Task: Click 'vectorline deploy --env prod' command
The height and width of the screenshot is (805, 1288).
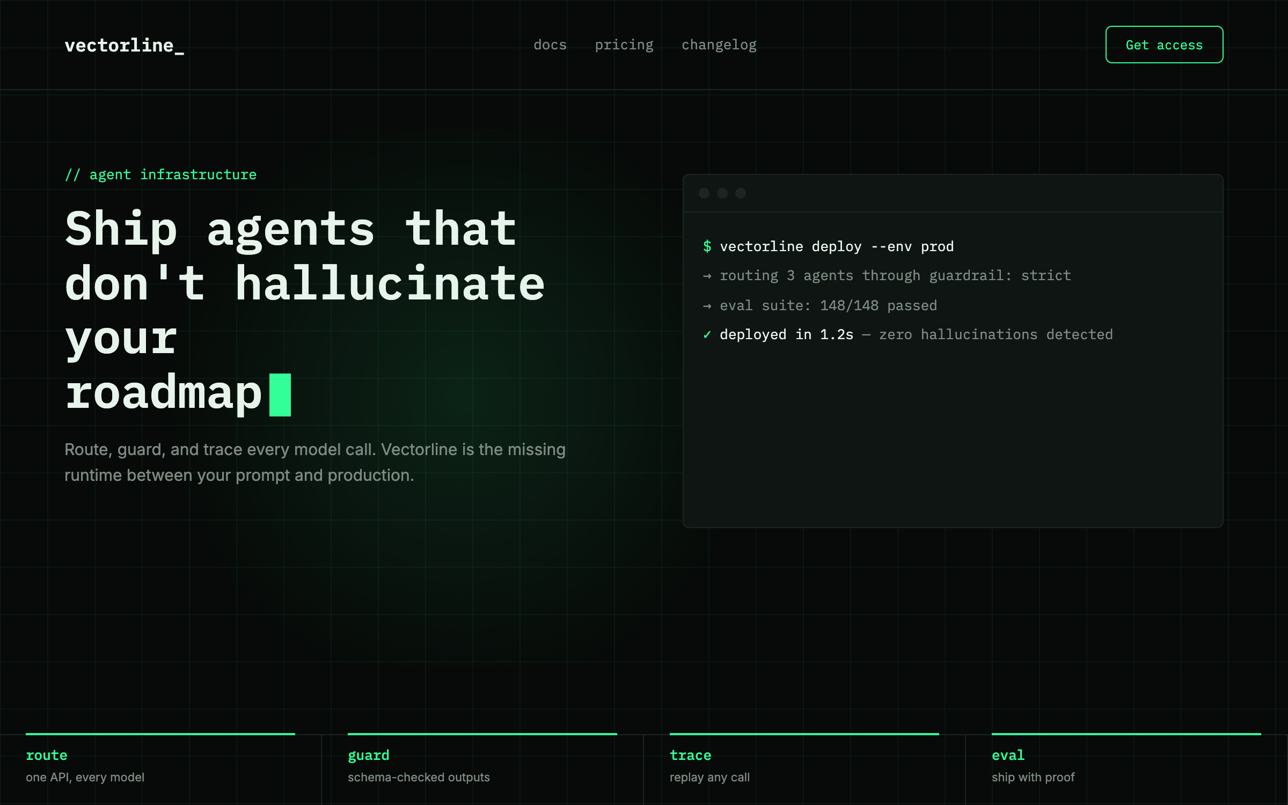Action: [x=837, y=246]
